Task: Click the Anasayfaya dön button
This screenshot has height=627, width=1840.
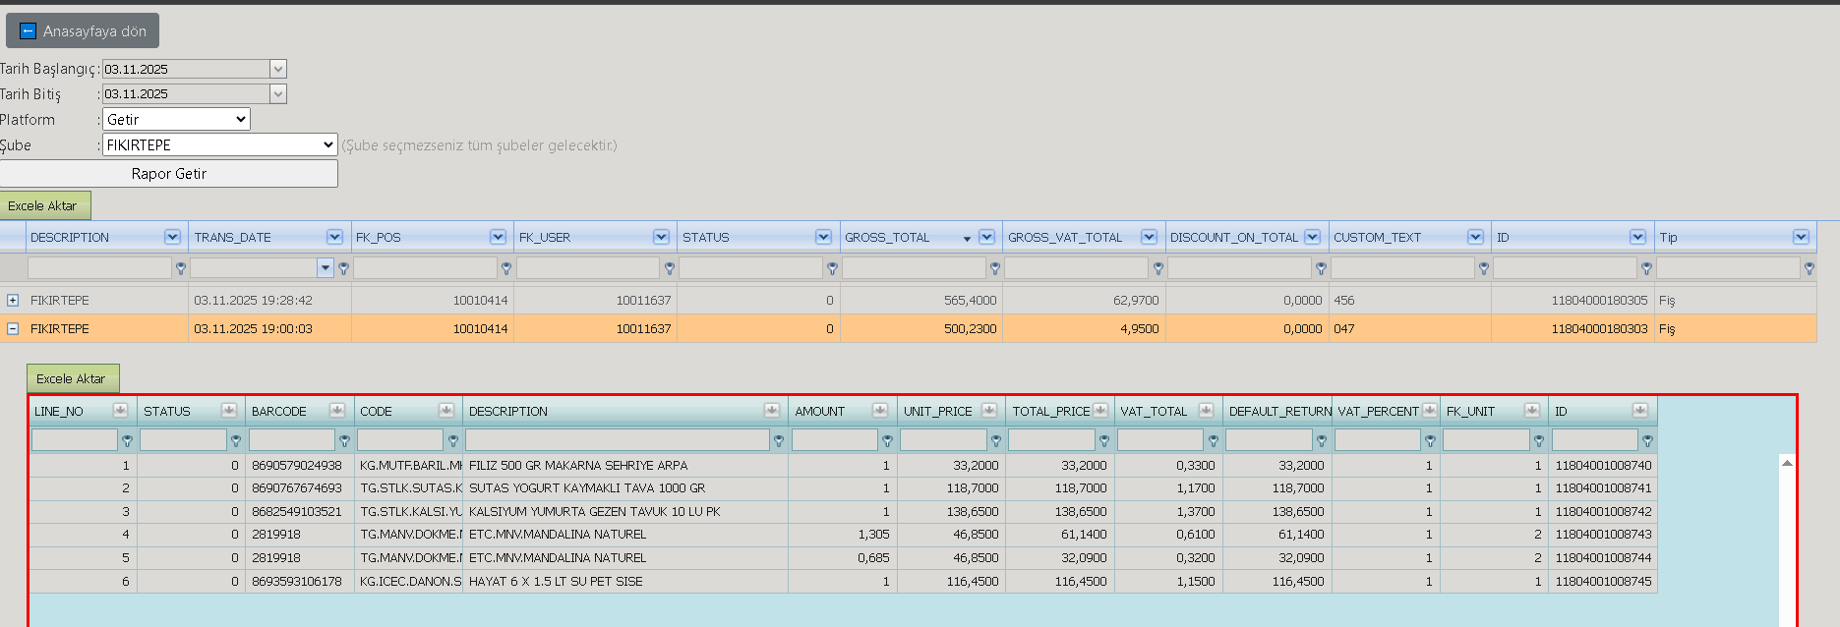Action: pos(83,30)
